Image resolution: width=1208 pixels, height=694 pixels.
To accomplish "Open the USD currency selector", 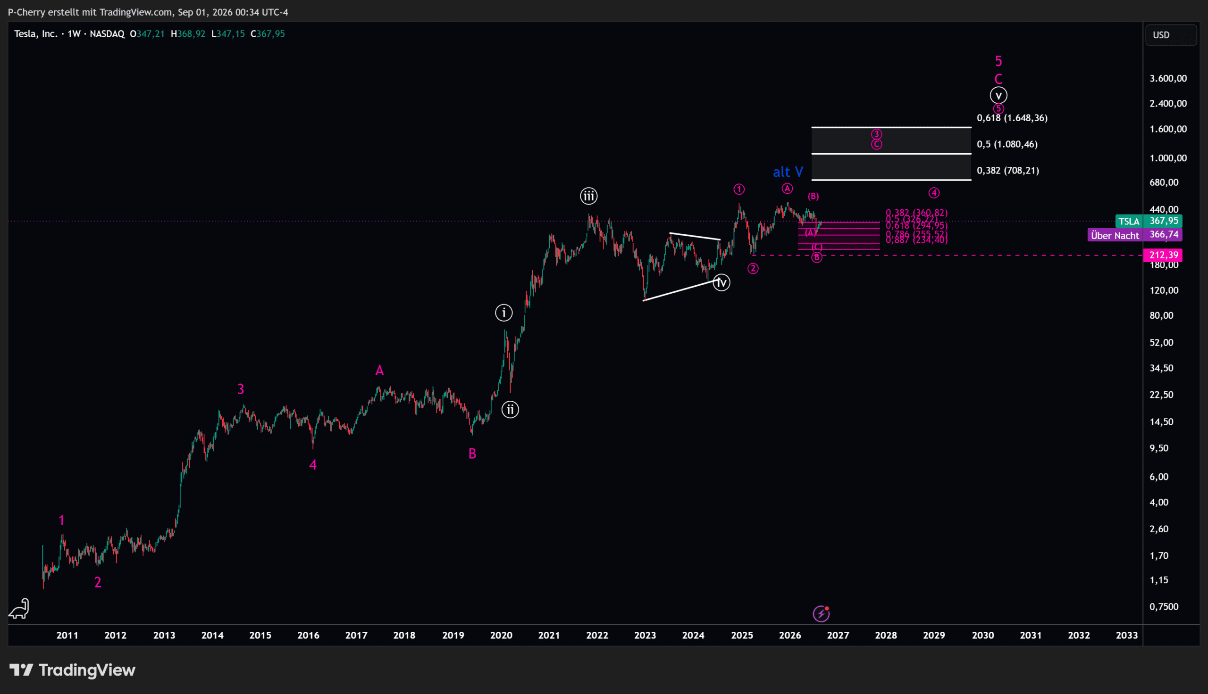I will 1171,35.
